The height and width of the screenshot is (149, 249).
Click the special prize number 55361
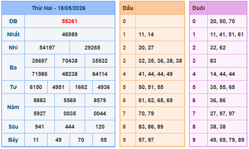(70, 21)
